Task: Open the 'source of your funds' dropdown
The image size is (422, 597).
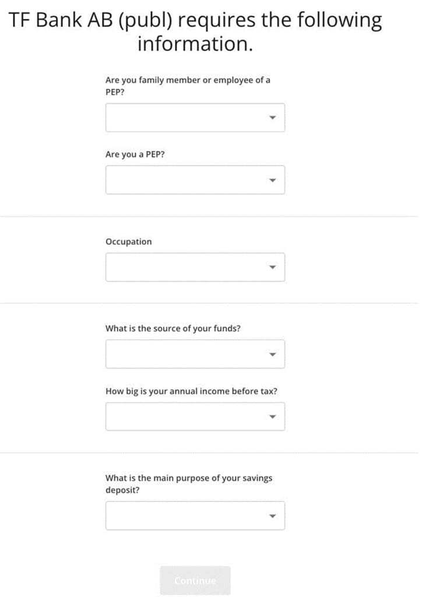Action: pyautogui.click(x=195, y=353)
